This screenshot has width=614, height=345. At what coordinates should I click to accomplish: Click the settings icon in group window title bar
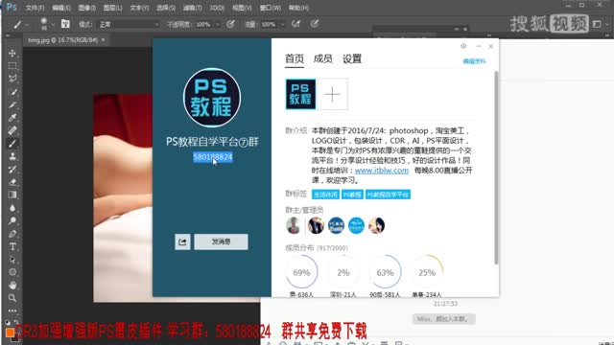tap(463, 46)
